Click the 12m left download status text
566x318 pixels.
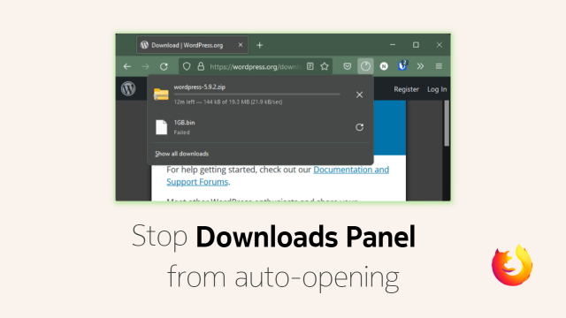[x=228, y=102]
